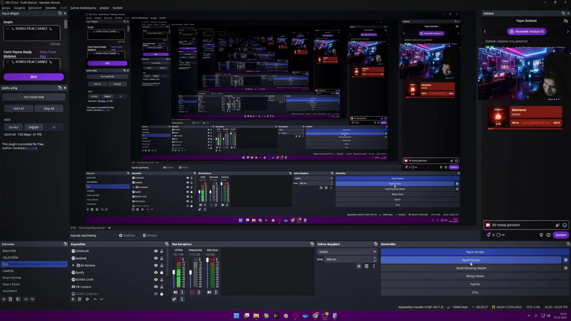571x321 pixels.
Task: Click Yeni hedef ekle button
Action: [x=33, y=97]
